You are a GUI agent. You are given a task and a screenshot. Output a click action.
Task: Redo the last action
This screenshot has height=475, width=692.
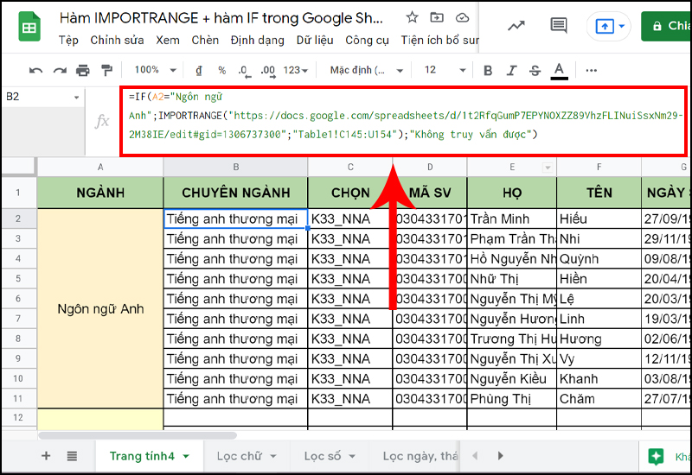point(60,70)
